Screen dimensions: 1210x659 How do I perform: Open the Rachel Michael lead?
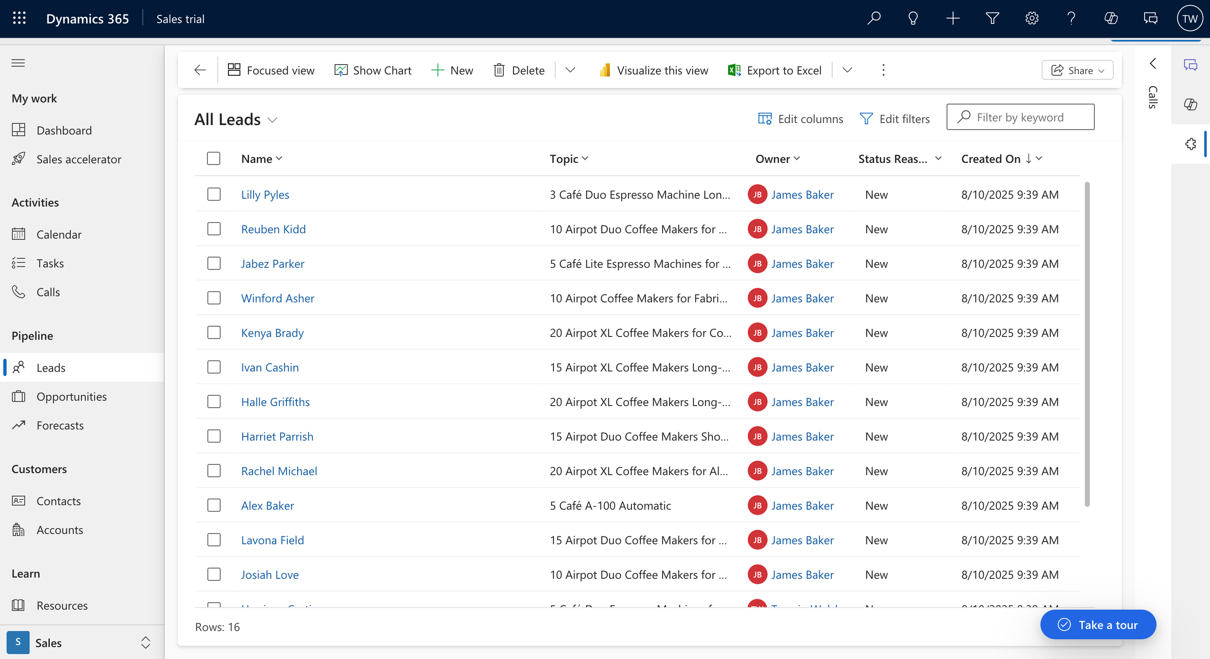coord(279,471)
